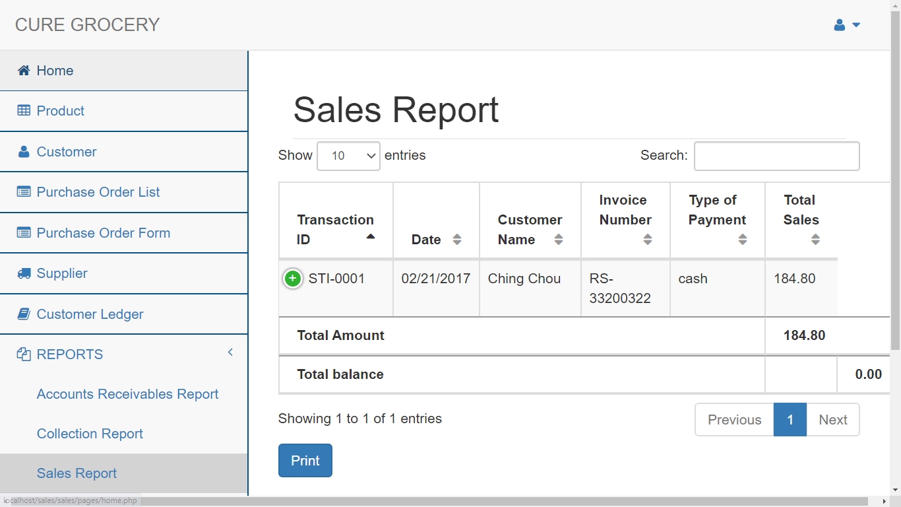Viewport: 901px width, 507px height.
Task: Click the Supplier truck icon
Action: (x=24, y=273)
